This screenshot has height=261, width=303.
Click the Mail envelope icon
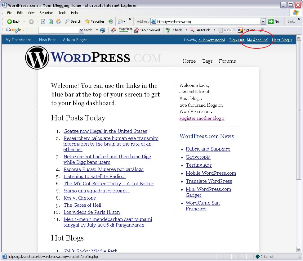tap(120, 21)
